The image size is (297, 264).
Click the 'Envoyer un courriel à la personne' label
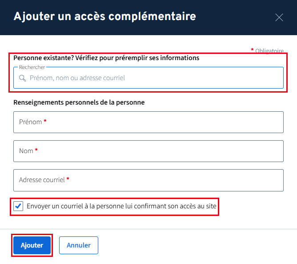pyautogui.click(x=121, y=207)
